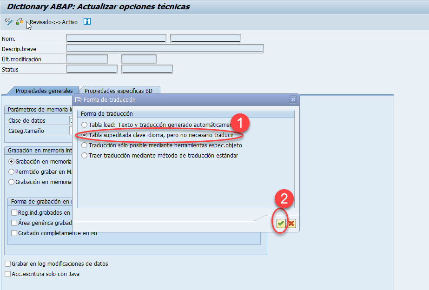Close the Forma de traducción dialog
Viewport: 429px width, 290px height.
tap(293, 99)
